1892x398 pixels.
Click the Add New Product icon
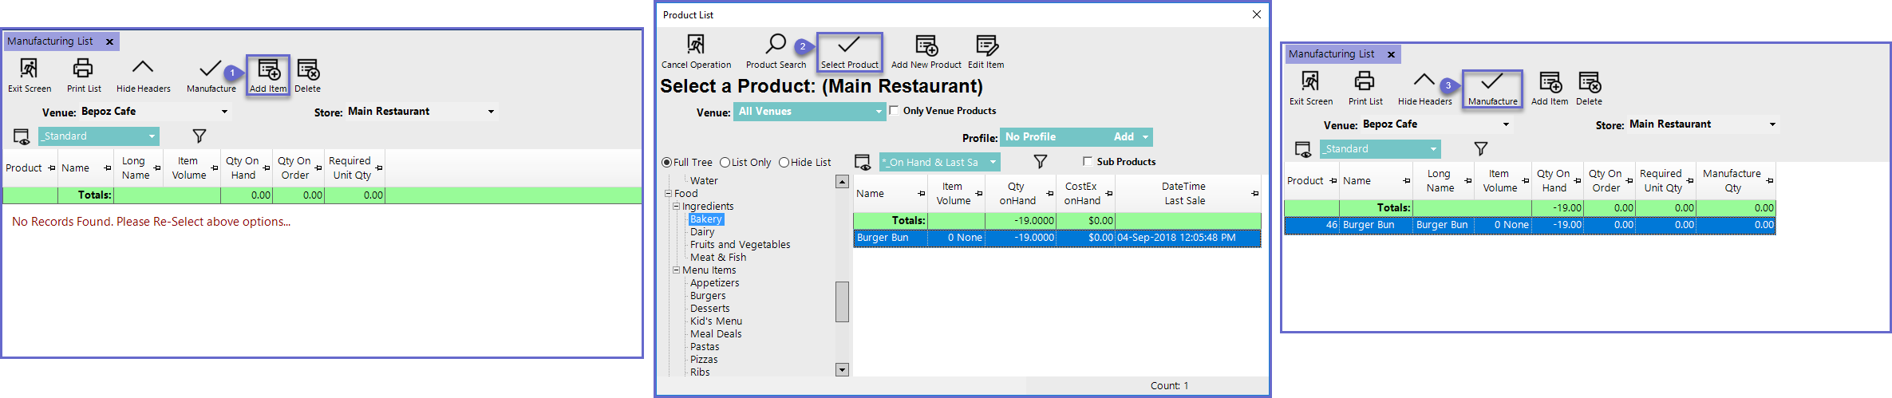point(926,45)
